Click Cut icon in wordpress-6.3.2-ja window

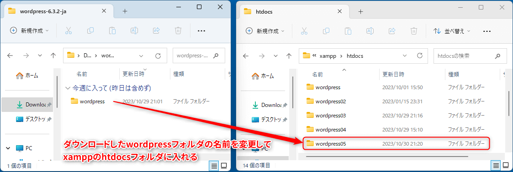pos(69,30)
